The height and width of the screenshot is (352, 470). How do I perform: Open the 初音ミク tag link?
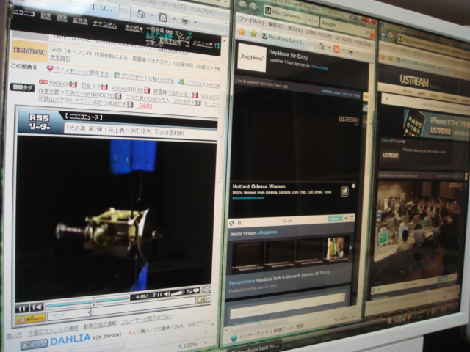(91, 86)
